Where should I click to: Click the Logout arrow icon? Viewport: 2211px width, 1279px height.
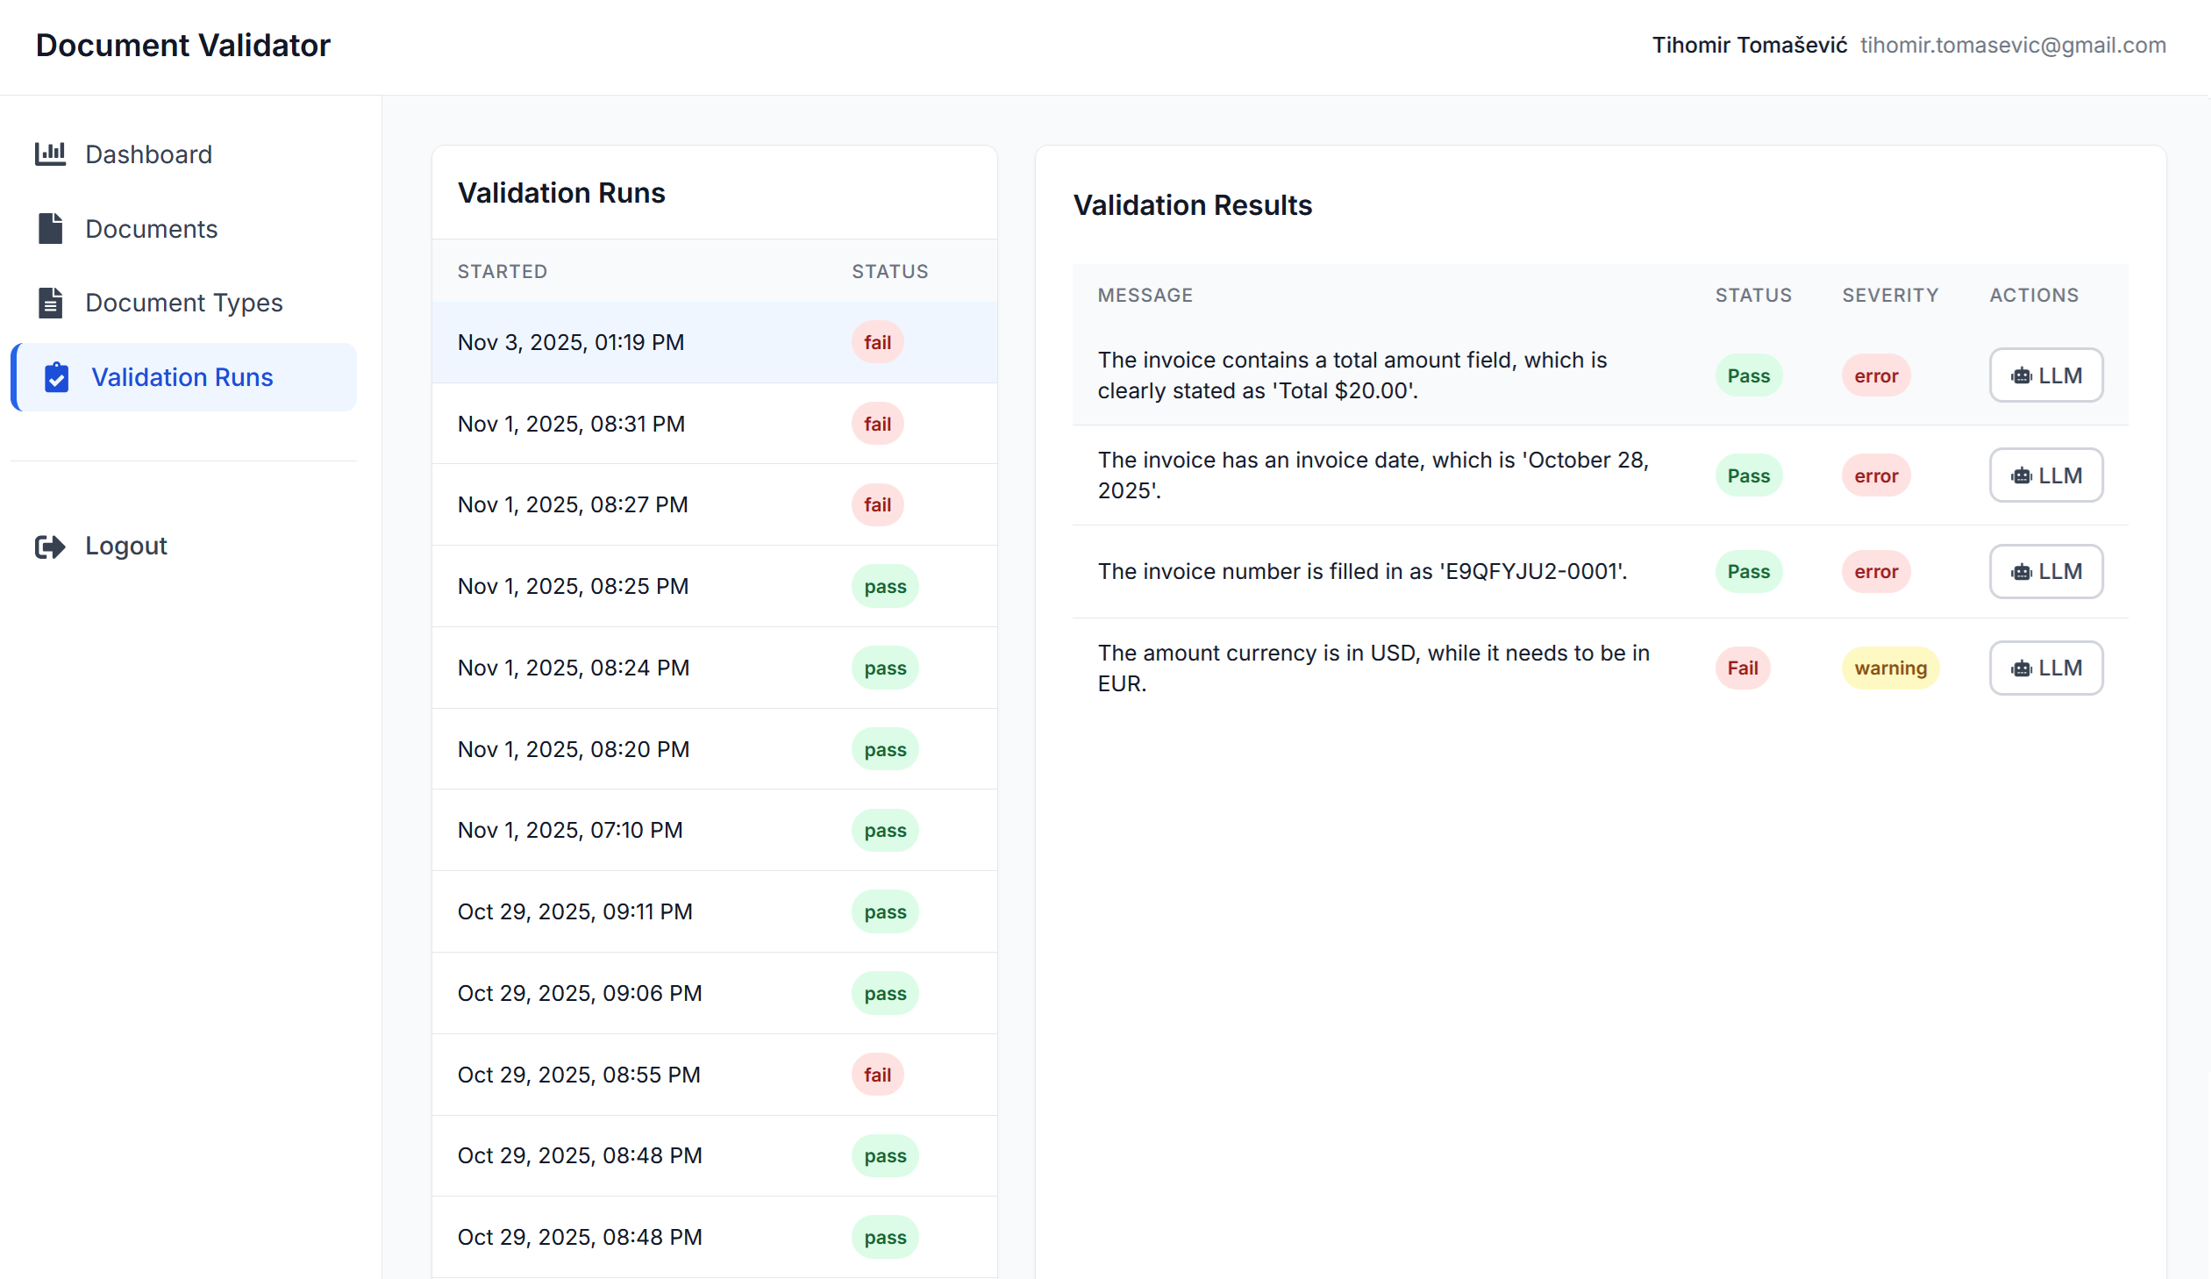pos(50,545)
